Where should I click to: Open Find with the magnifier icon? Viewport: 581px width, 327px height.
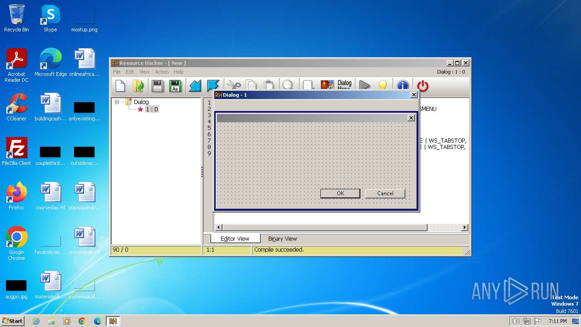point(288,84)
